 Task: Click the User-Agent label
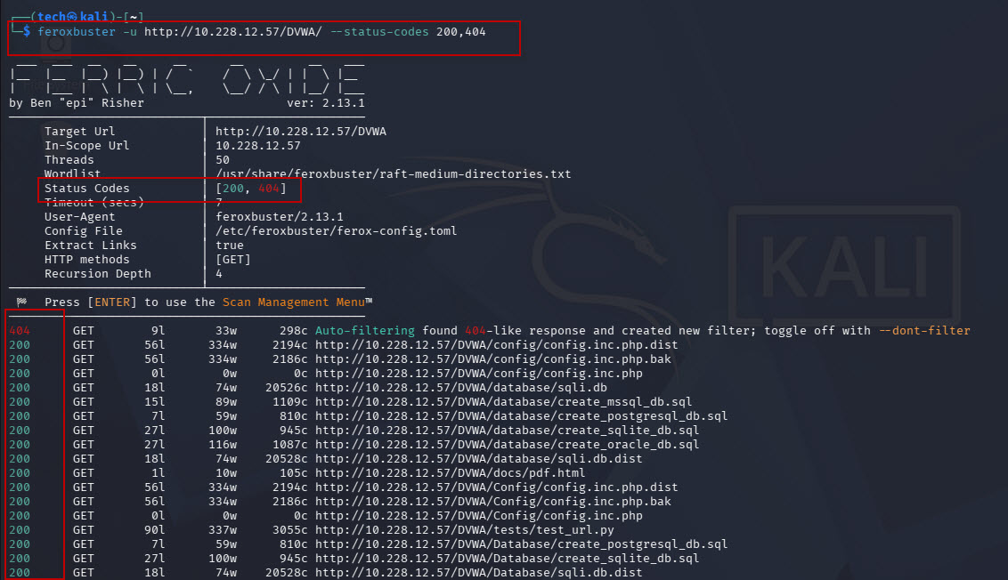tap(80, 216)
